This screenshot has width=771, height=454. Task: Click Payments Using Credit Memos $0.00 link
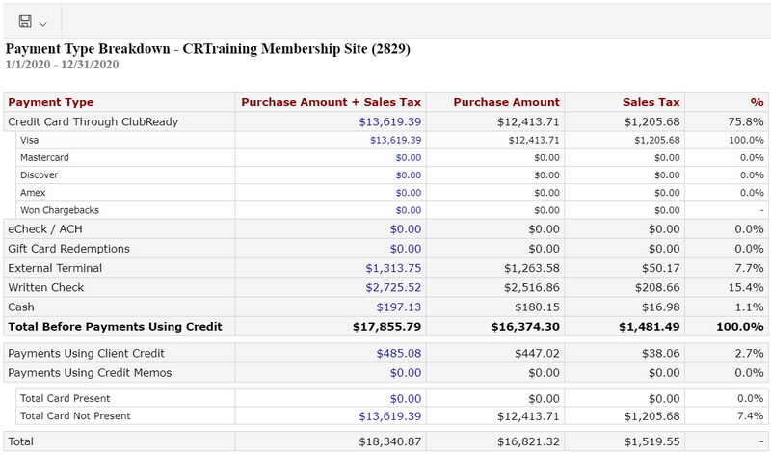tap(406, 373)
